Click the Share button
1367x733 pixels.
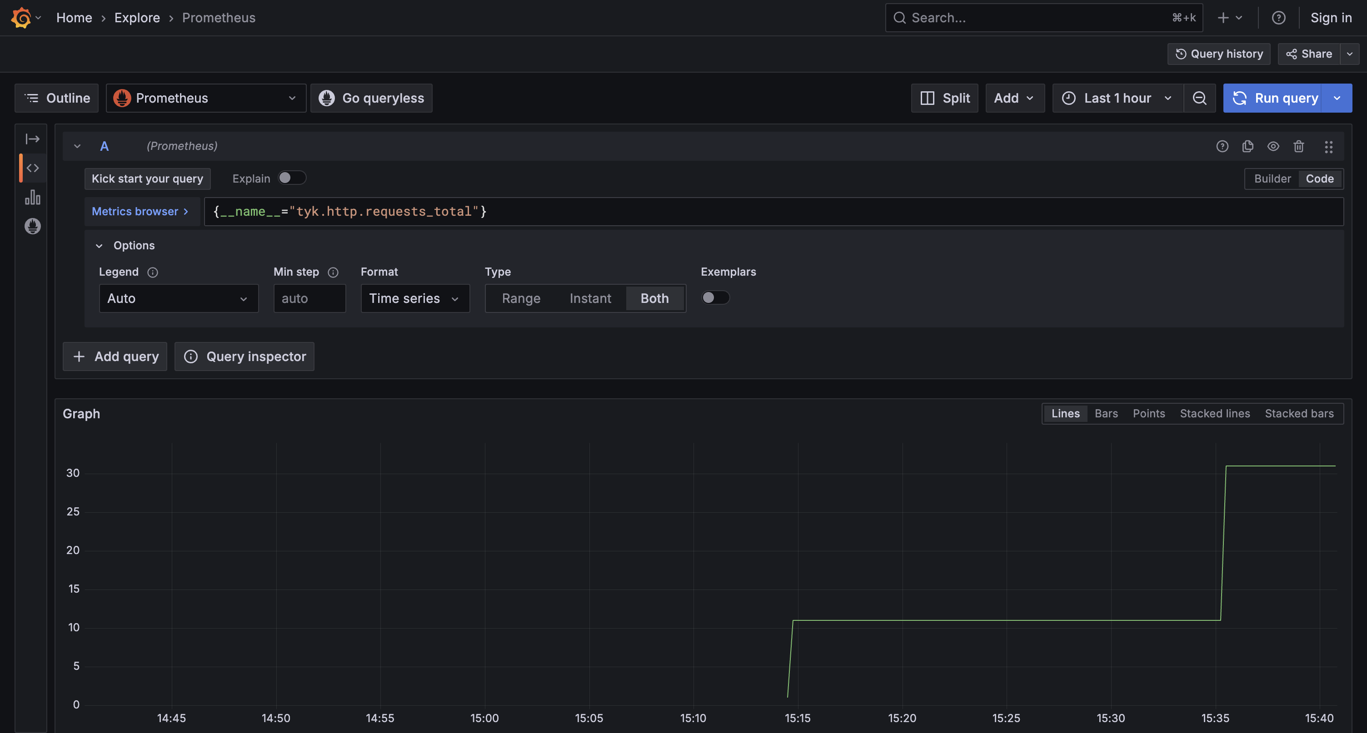pyautogui.click(x=1309, y=54)
